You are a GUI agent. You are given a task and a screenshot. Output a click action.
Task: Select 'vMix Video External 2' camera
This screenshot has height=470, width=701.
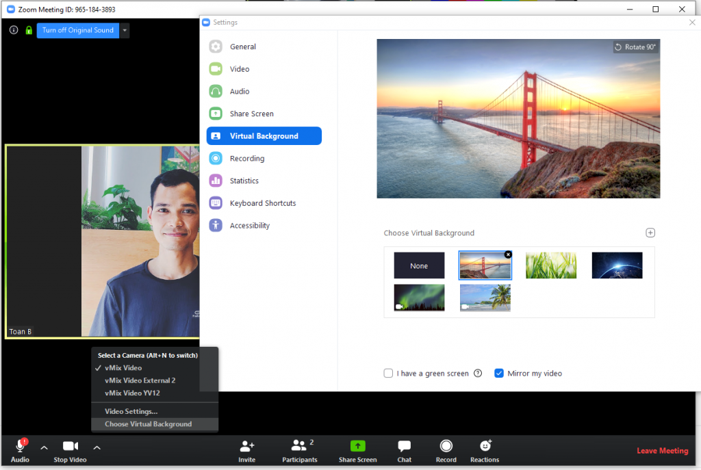pos(140,380)
